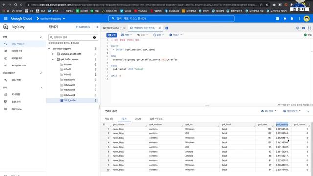Click the Analytics Hub sidebar item
Viewport: 313px width, 176px height.
(19, 66)
